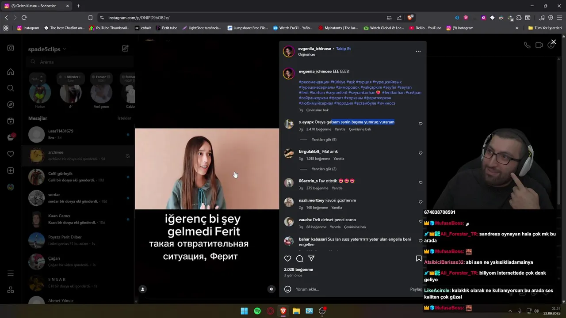Screen dimensions: 566x318
Task: Bookmark this page via the address bar icon
Action: point(90,18)
